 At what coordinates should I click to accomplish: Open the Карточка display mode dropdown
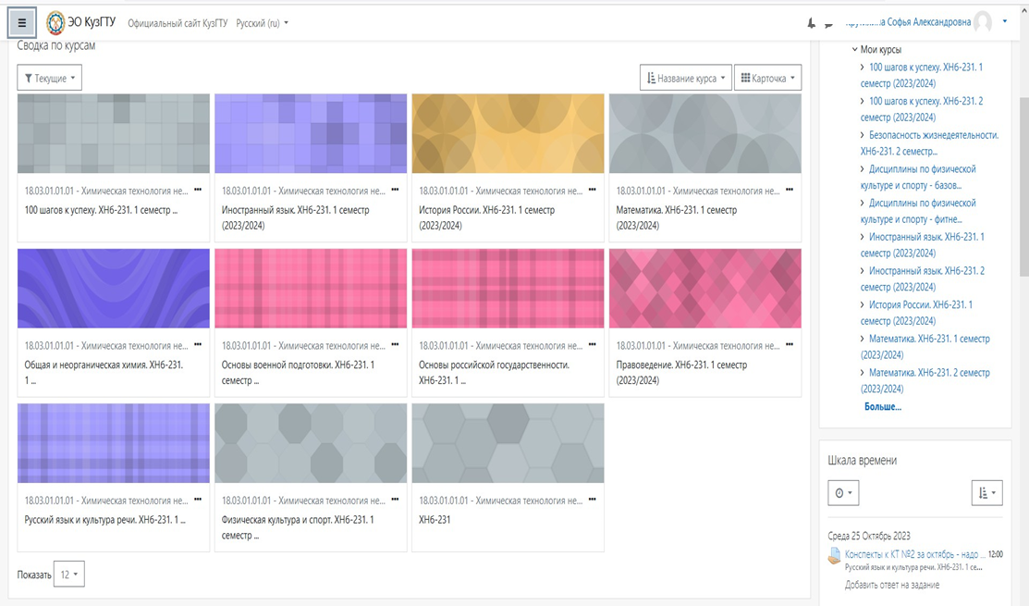click(767, 78)
